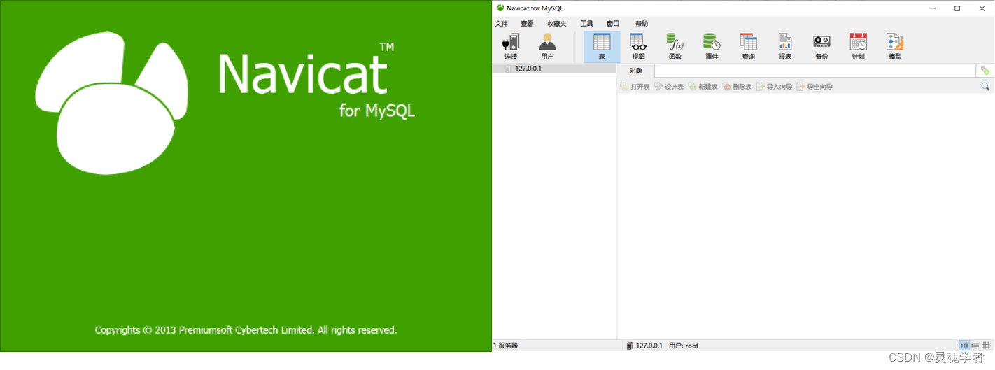Select the 事件 (Event) toolbar button

click(x=712, y=47)
